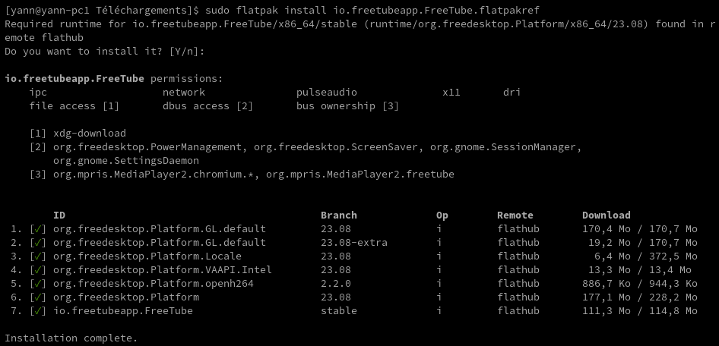The height and width of the screenshot is (346, 719).
Task: Click the checkmark beside org.freedesktop.Platform.Locale
Action: tap(38, 256)
